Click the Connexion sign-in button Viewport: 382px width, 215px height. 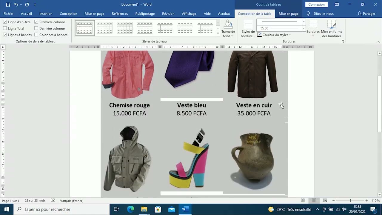(x=316, y=4)
